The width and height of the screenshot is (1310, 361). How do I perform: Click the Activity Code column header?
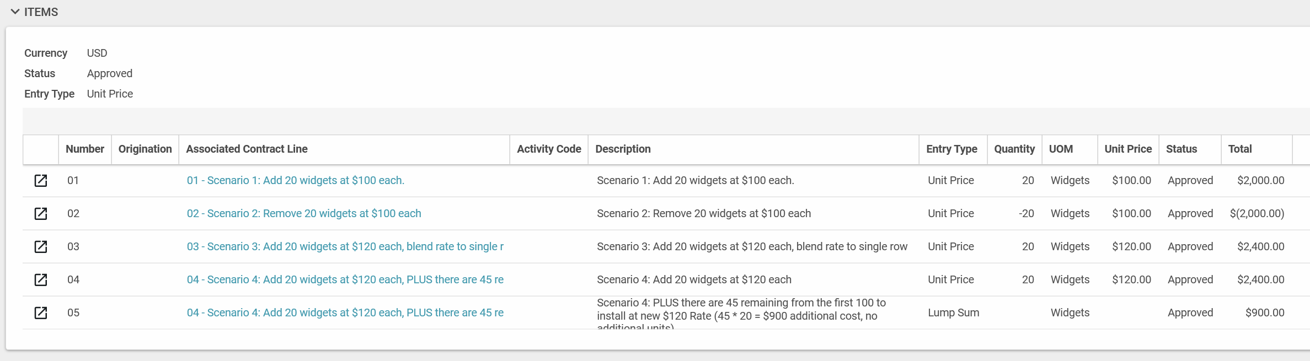[x=549, y=149]
